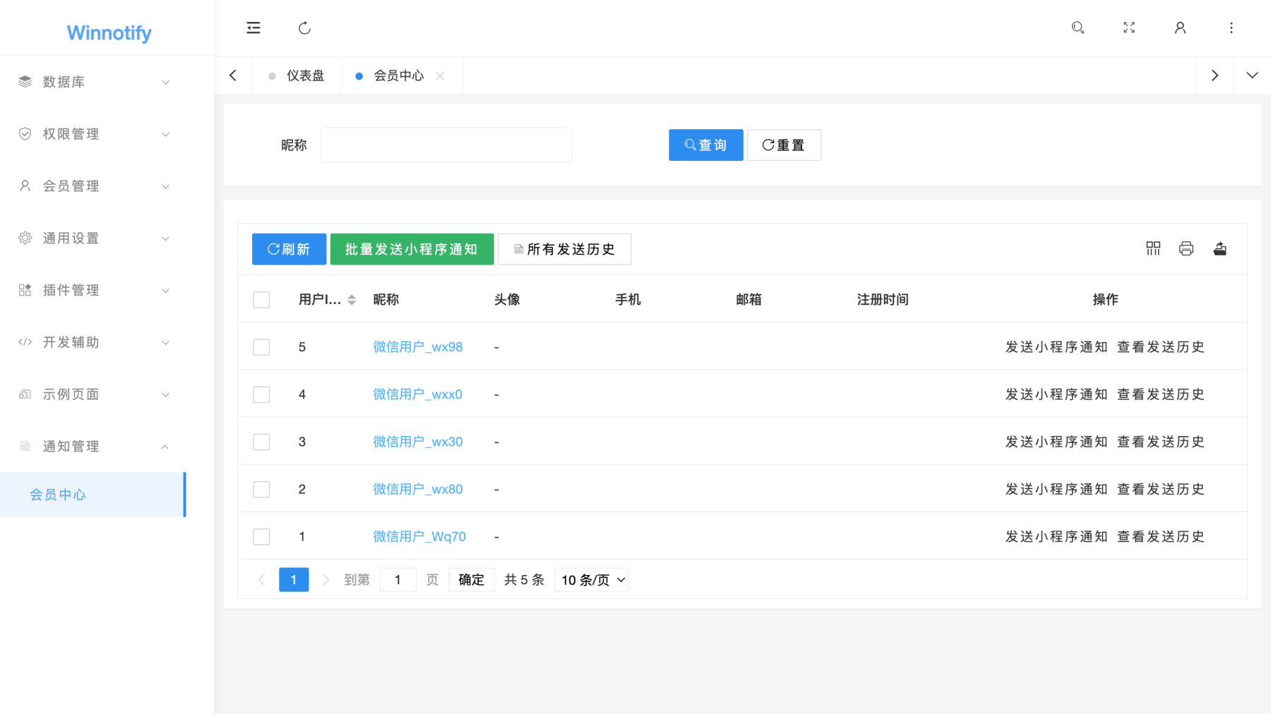Open the search icon in the top bar
1271x714 pixels.
(x=1078, y=28)
